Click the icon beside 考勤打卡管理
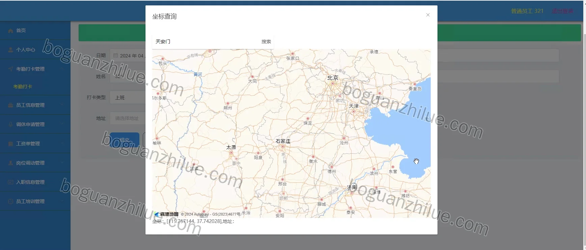 [10, 69]
